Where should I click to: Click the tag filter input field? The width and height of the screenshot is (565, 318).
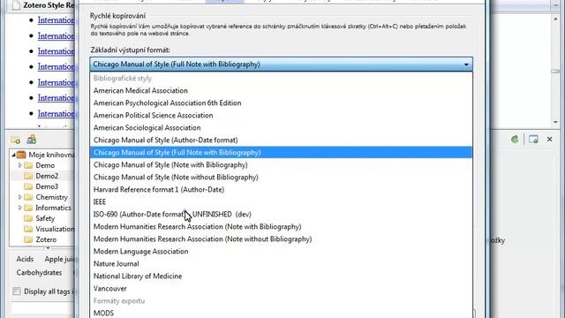coord(42,308)
